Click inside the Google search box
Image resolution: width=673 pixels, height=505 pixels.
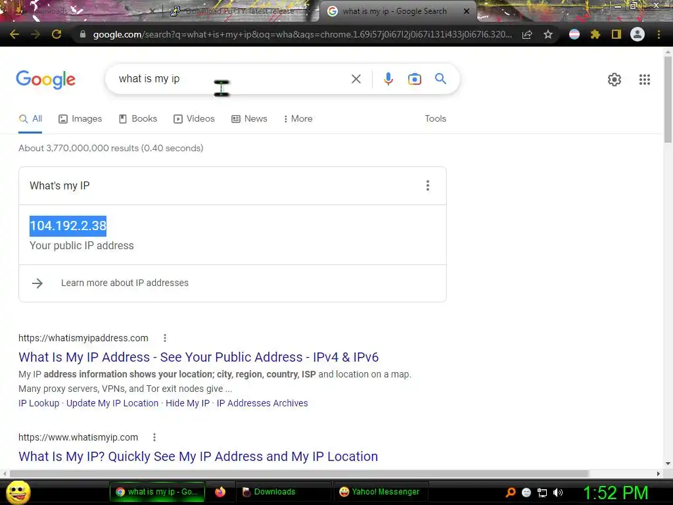[232, 79]
